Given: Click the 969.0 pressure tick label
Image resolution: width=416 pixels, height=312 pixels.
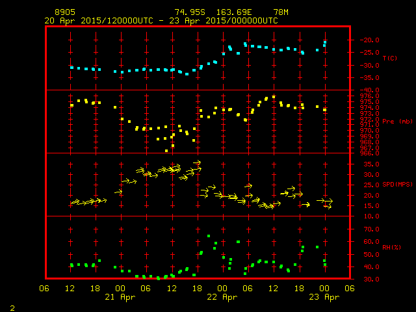Looking at the screenshot, I should pos(369,136).
